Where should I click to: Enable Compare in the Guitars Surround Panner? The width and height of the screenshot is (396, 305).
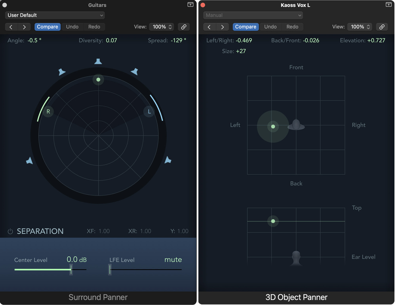tap(48, 27)
